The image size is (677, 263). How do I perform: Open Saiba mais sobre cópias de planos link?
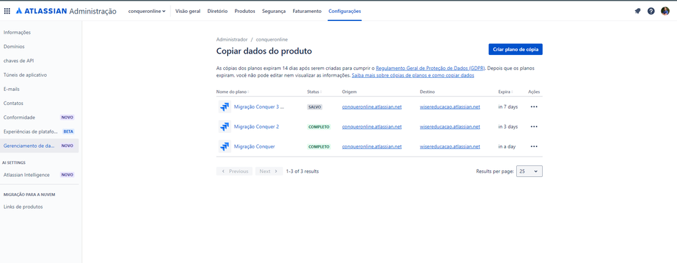[413, 75]
